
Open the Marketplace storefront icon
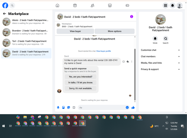[110, 6]
